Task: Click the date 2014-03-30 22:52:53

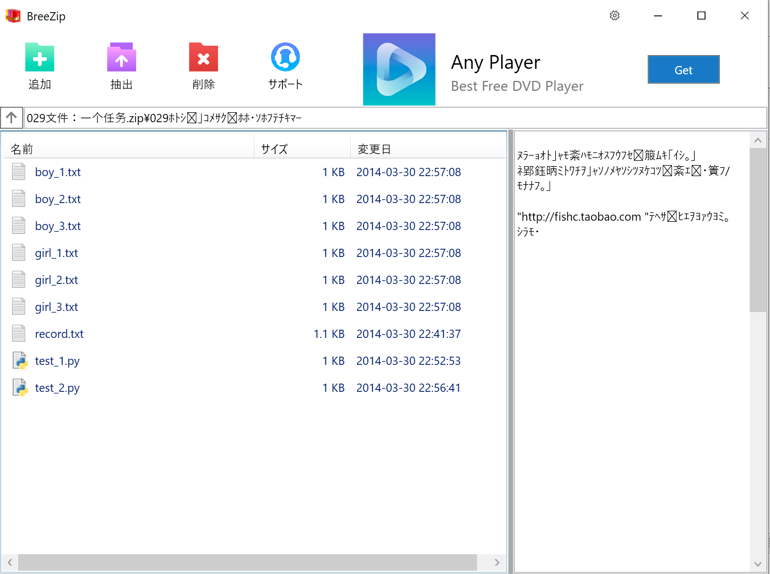Action: pyautogui.click(x=409, y=361)
